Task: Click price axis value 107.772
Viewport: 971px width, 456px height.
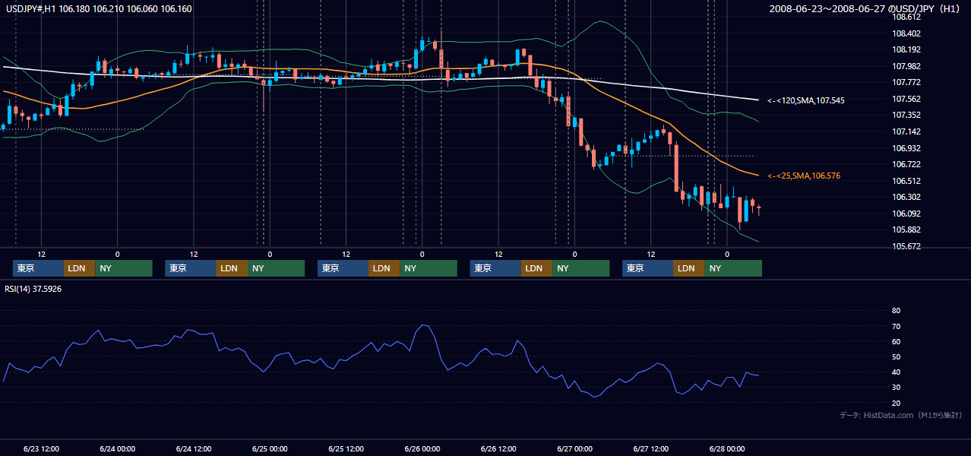Action: point(907,82)
